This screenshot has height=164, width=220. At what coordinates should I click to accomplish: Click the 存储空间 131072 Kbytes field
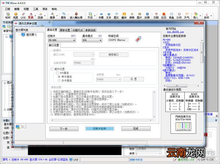pyautogui.click(x=118, y=40)
